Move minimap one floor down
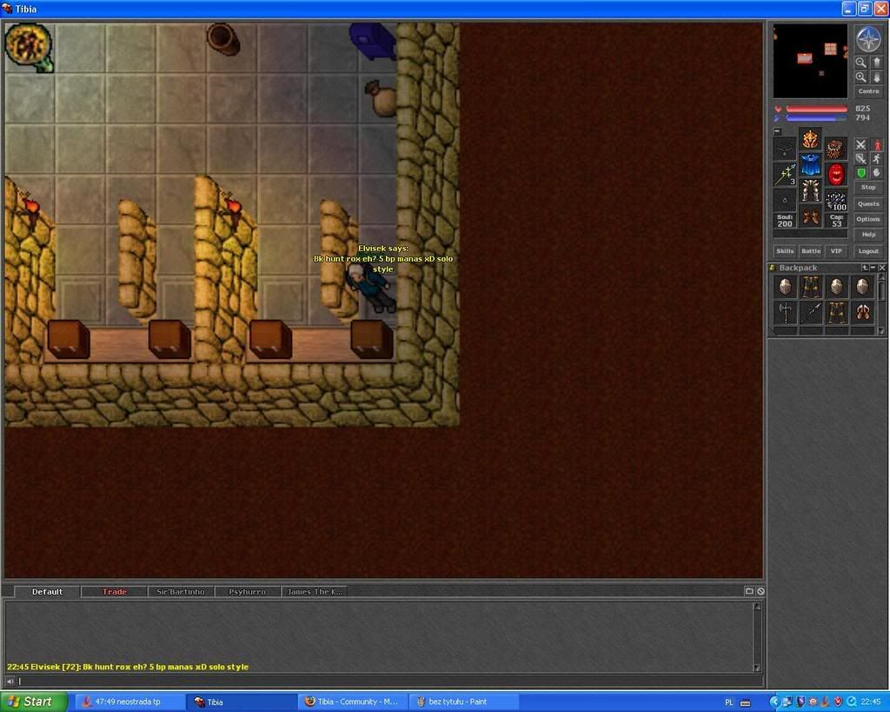Screen dimensions: 890x712 [876, 77]
